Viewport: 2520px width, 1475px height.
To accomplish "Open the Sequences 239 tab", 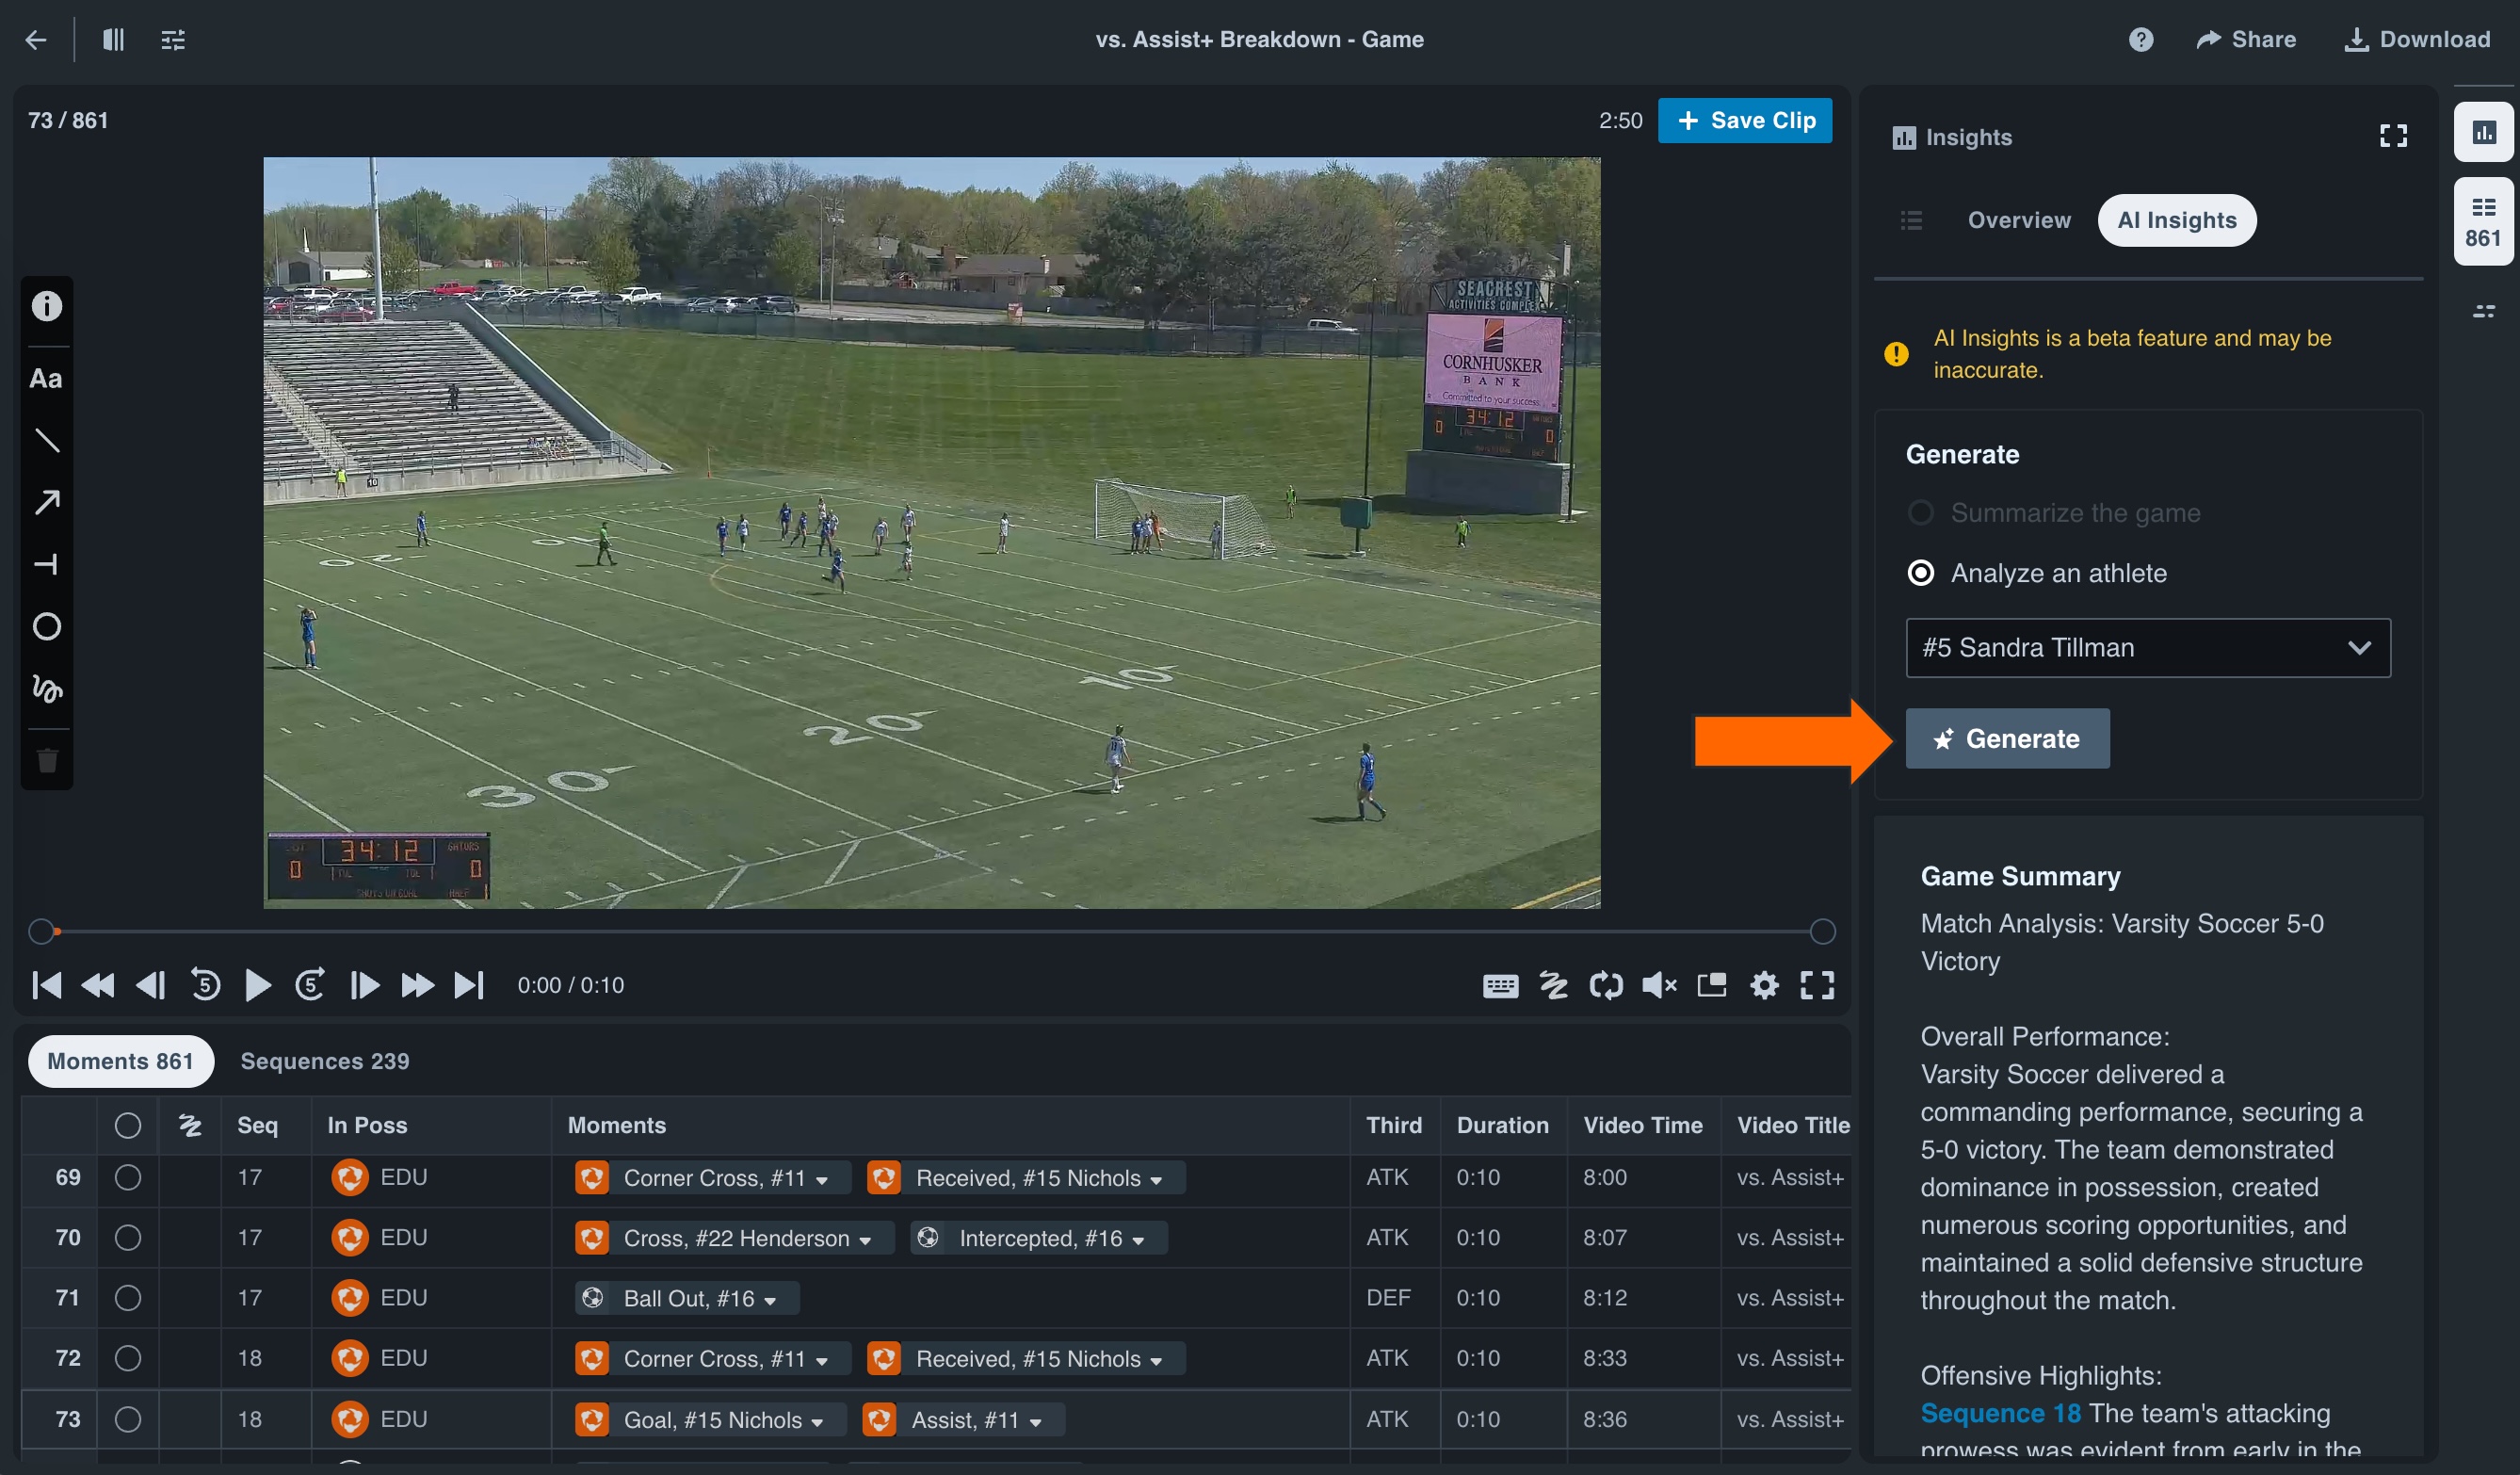I will [x=324, y=1061].
